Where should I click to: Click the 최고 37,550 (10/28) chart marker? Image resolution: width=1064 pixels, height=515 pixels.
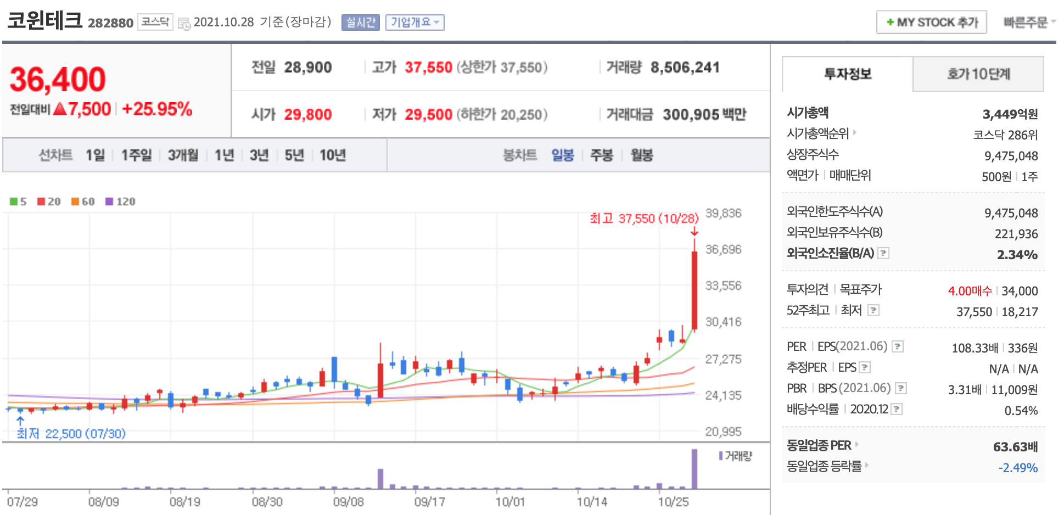[x=644, y=219]
